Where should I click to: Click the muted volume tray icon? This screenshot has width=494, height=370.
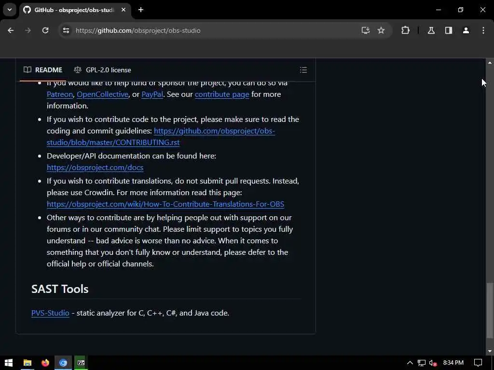tap(433, 363)
